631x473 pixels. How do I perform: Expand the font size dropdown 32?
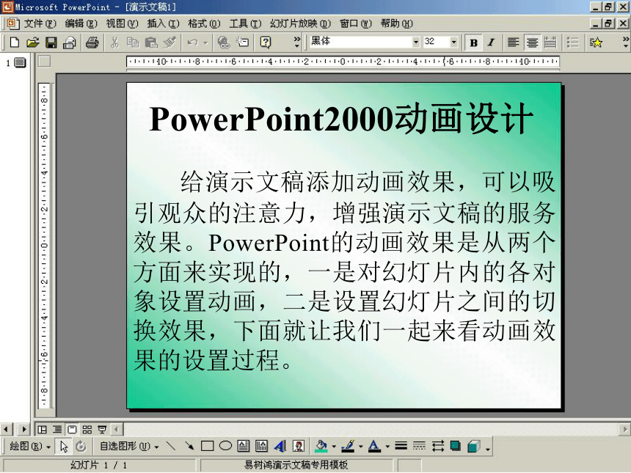454,42
